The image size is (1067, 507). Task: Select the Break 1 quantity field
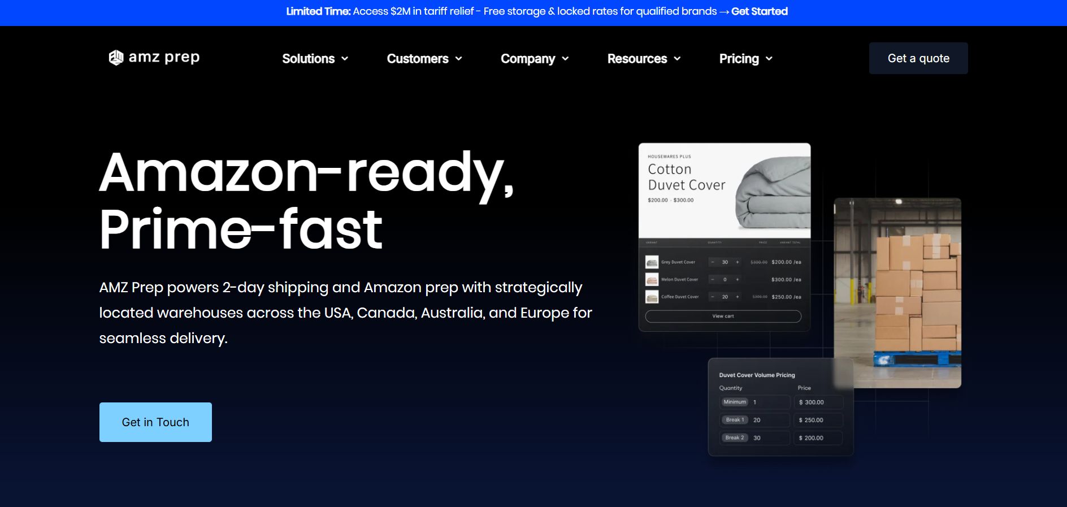point(769,420)
